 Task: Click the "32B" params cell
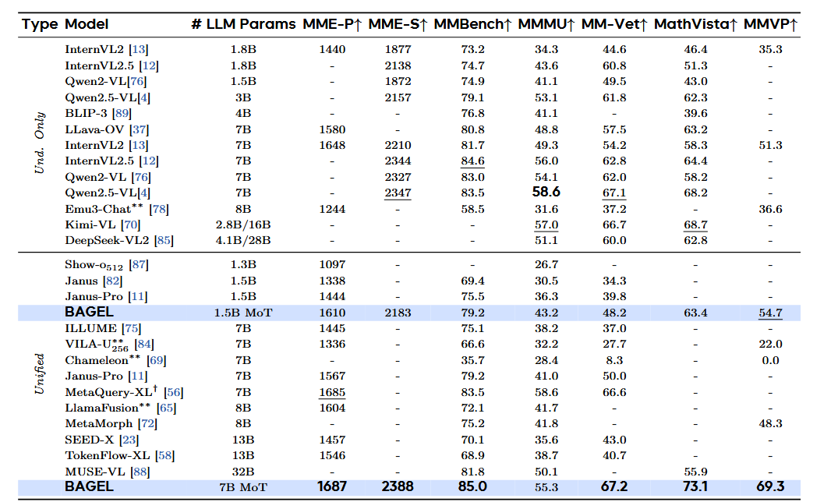243,472
